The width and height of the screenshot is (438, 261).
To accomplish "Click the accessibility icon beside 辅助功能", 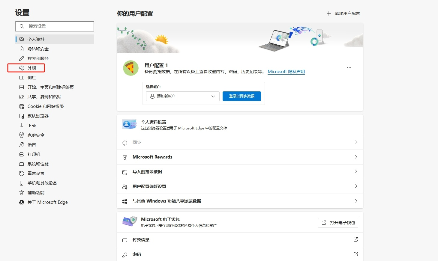I will pyautogui.click(x=22, y=193).
